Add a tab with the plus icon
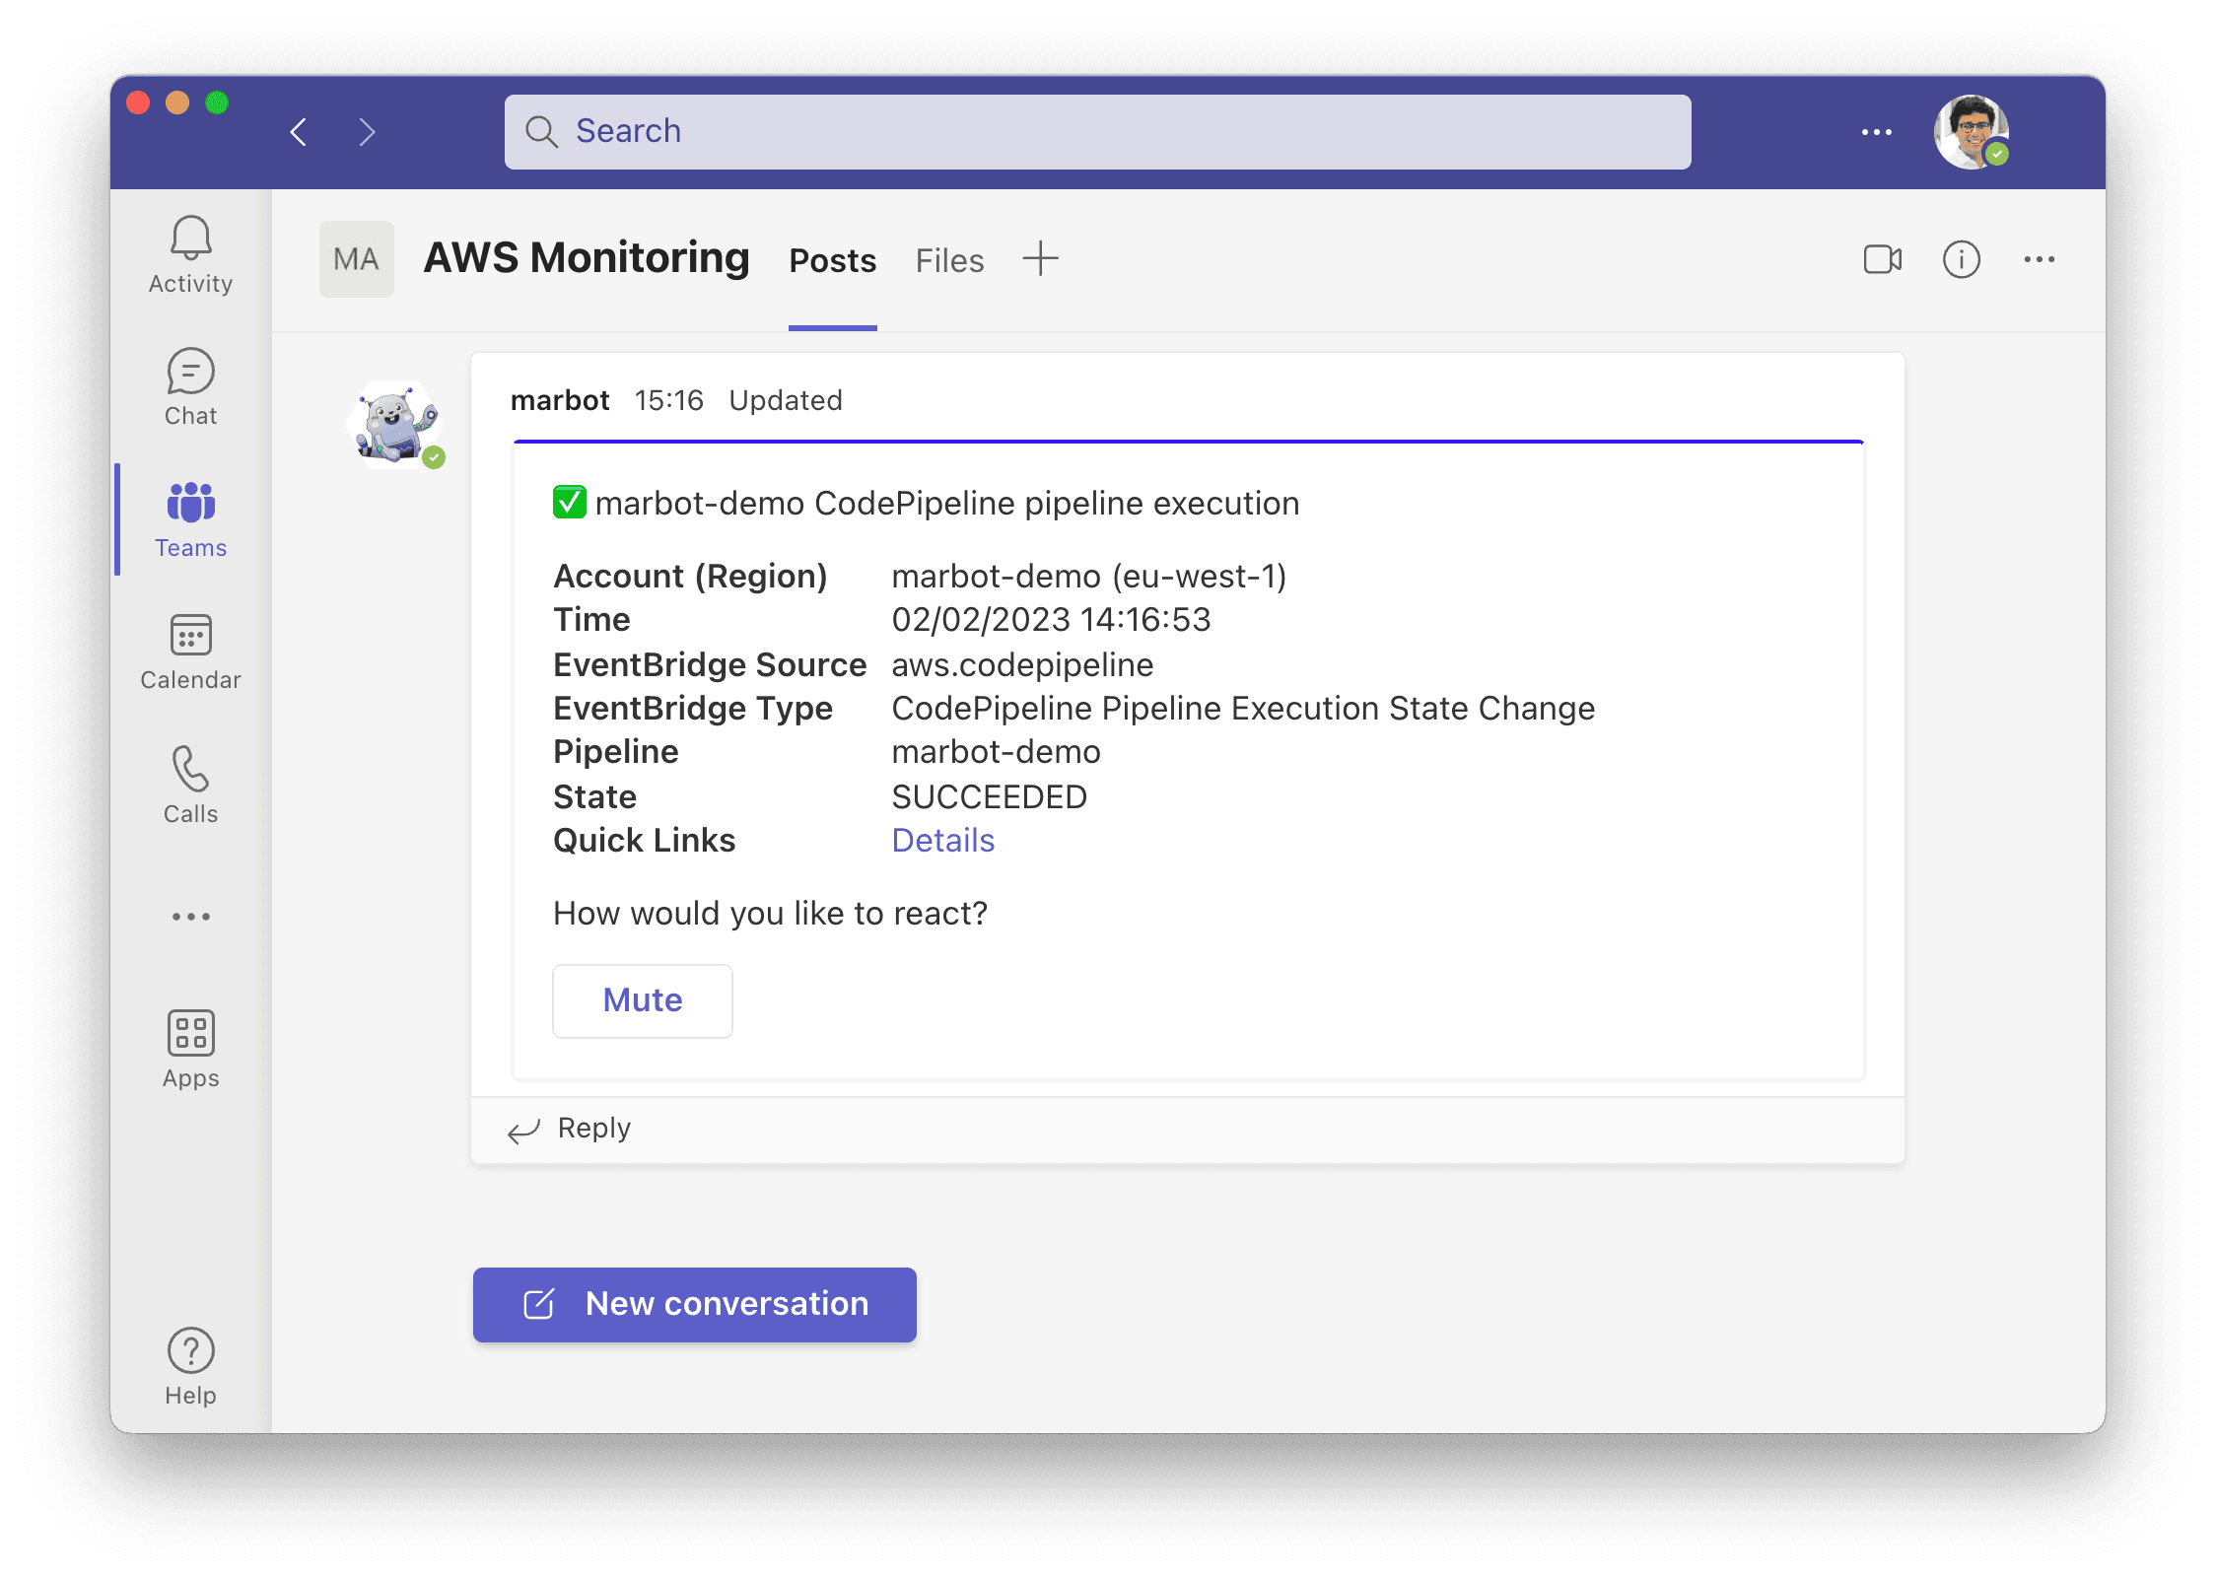This screenshot has width=2216, height=1579. tap(1040, 259)
